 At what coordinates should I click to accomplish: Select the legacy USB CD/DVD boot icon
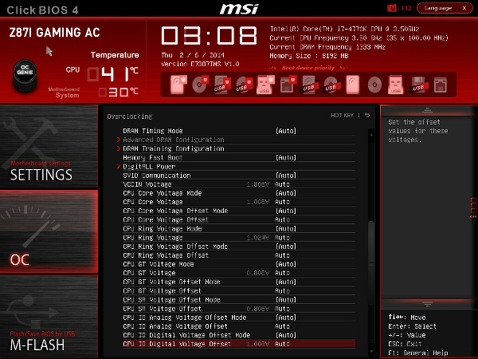point(331,85)
